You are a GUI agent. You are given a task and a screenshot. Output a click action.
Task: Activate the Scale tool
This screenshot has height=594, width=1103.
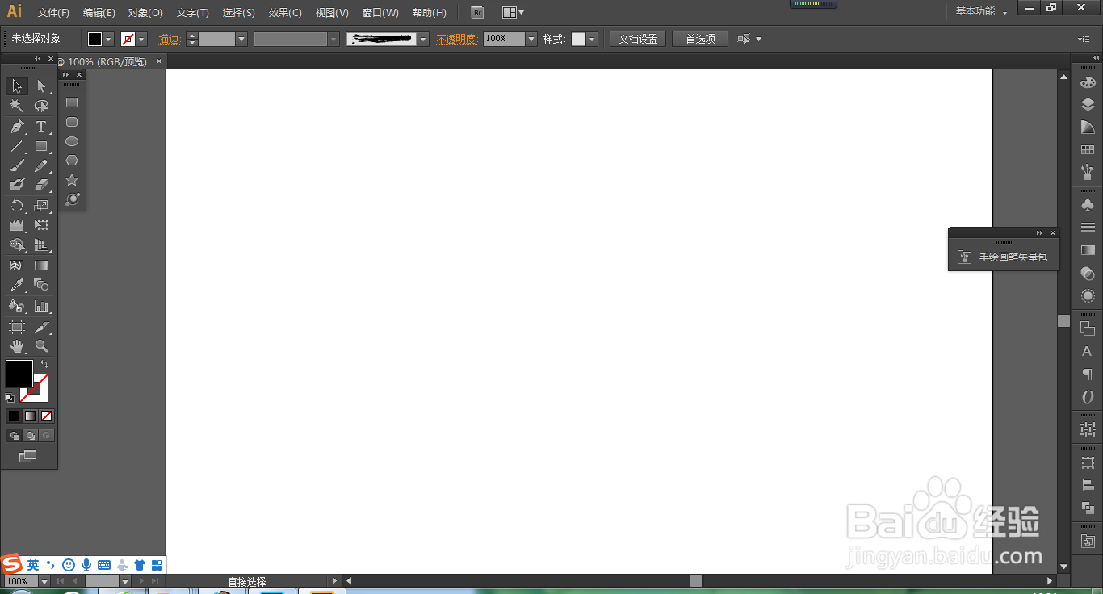[41, 206]
